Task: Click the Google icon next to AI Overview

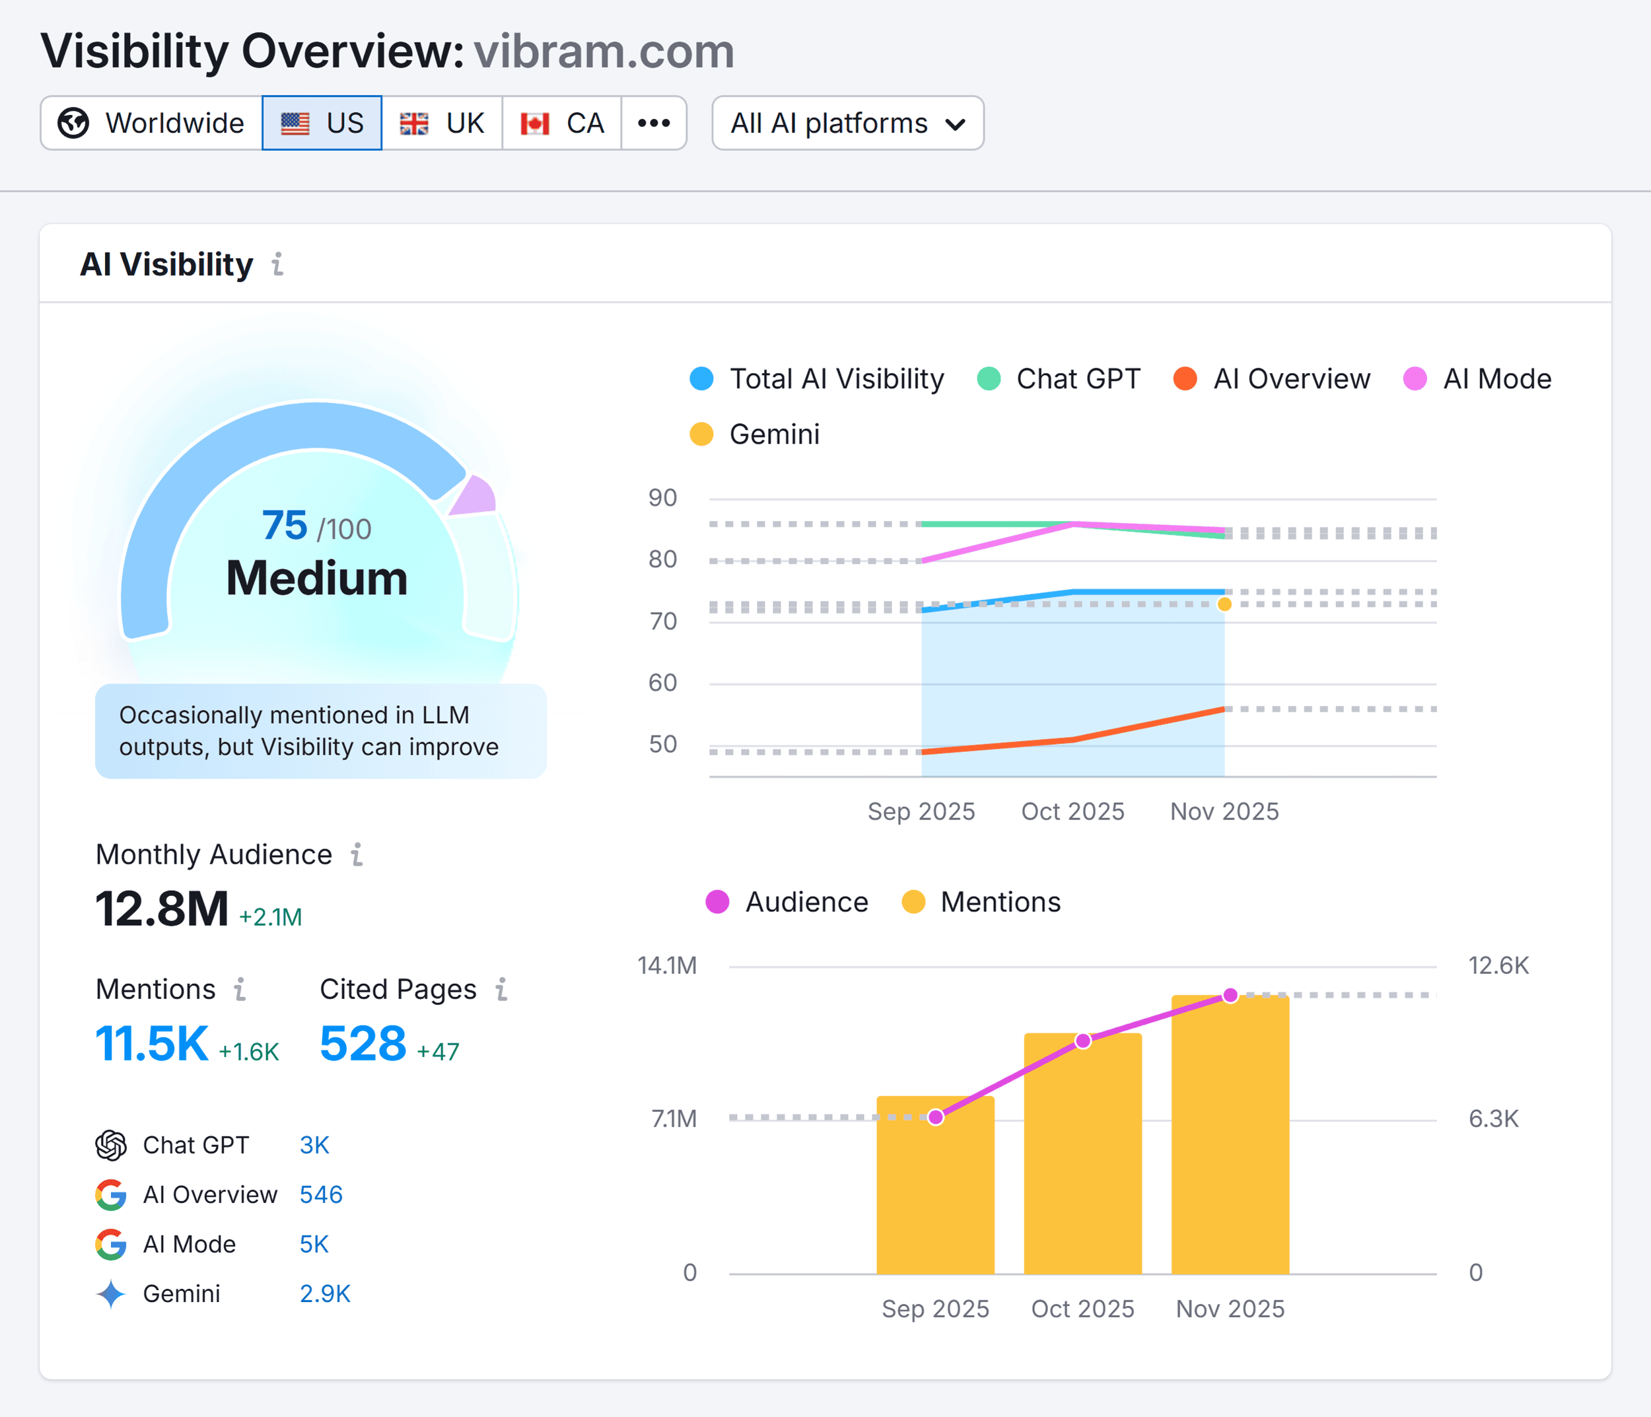Action: pos(112,1194)
